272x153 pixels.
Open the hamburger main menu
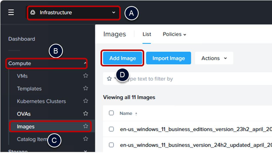[x=11, y=13]
